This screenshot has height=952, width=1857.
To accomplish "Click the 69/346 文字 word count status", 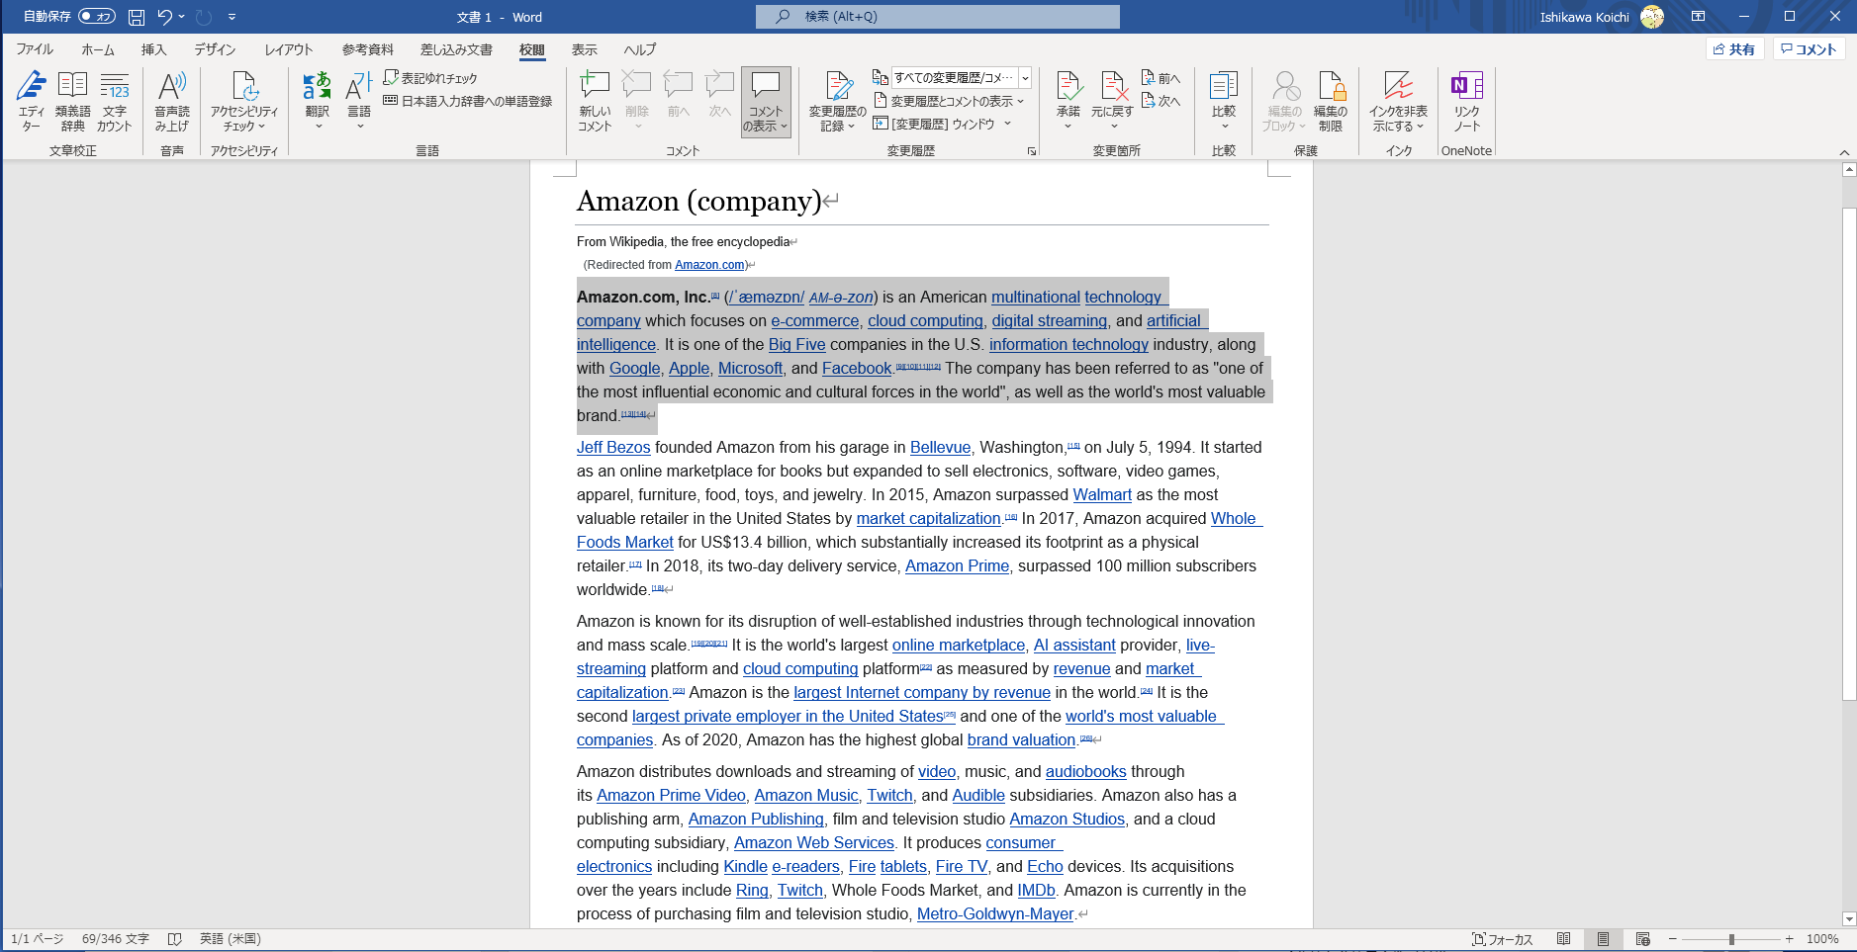I will click(x=116, y=939).
